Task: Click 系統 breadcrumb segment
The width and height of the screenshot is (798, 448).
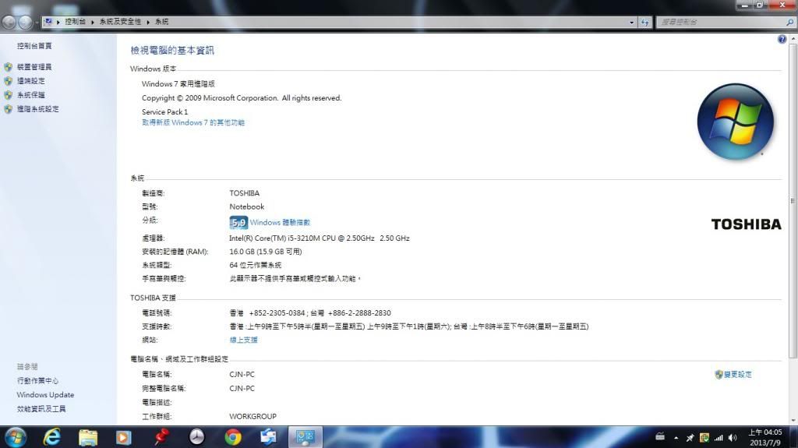Action: click(x=162, y=21)
